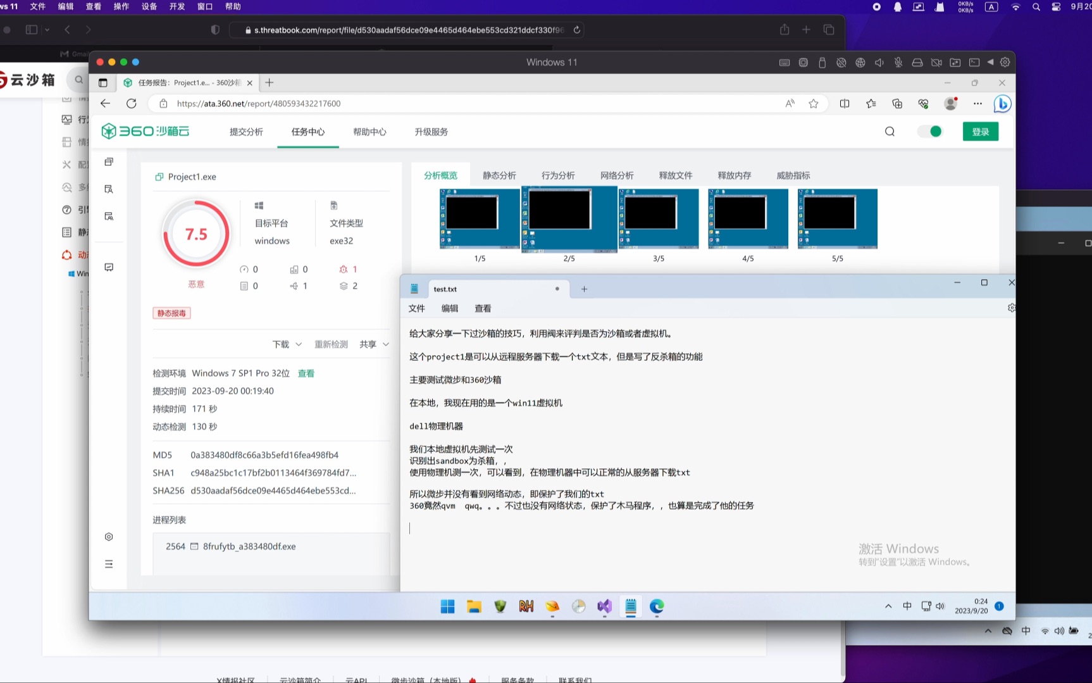
Task: Click the 静态报毒 red tag
Action: [x=172, y=313]
